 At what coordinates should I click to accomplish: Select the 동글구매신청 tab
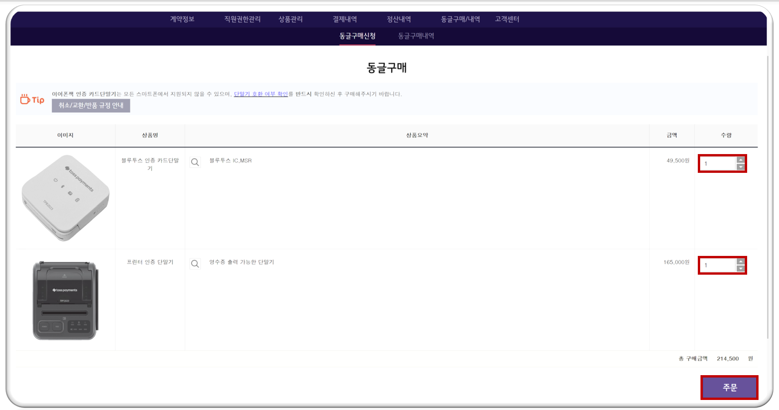pos(357,36)
